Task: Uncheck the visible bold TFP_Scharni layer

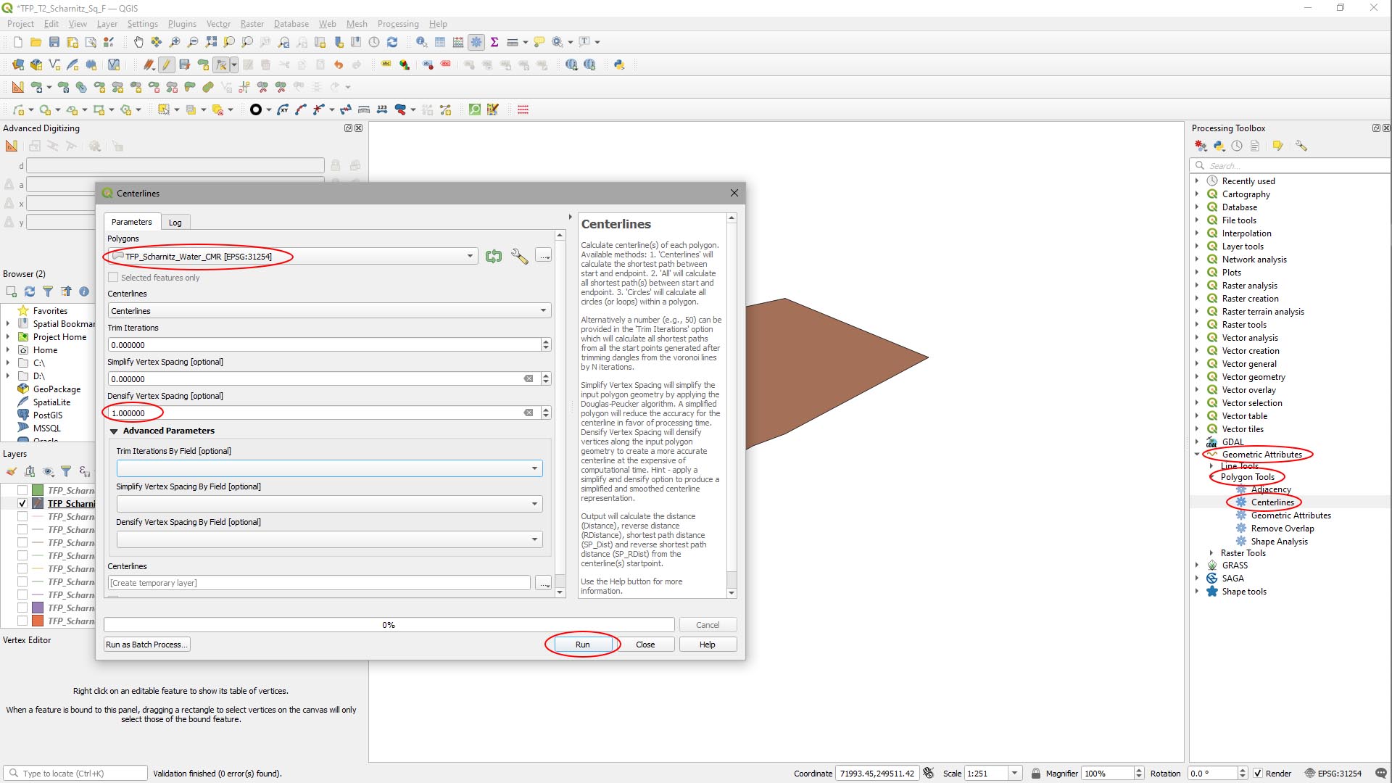Action: point(22,503)
